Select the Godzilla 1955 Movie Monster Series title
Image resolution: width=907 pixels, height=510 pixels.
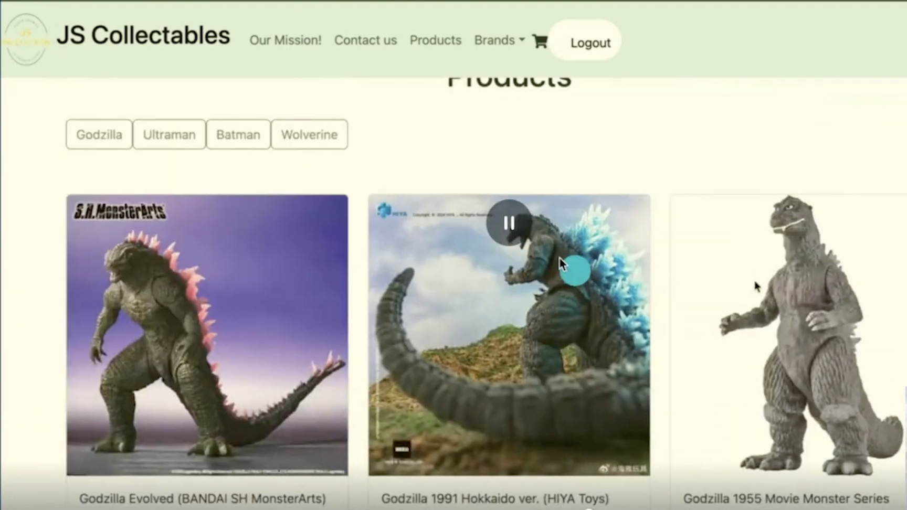[786, 498]
